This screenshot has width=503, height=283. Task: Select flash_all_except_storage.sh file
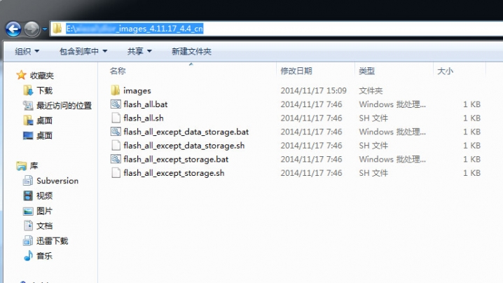[174, 173]
